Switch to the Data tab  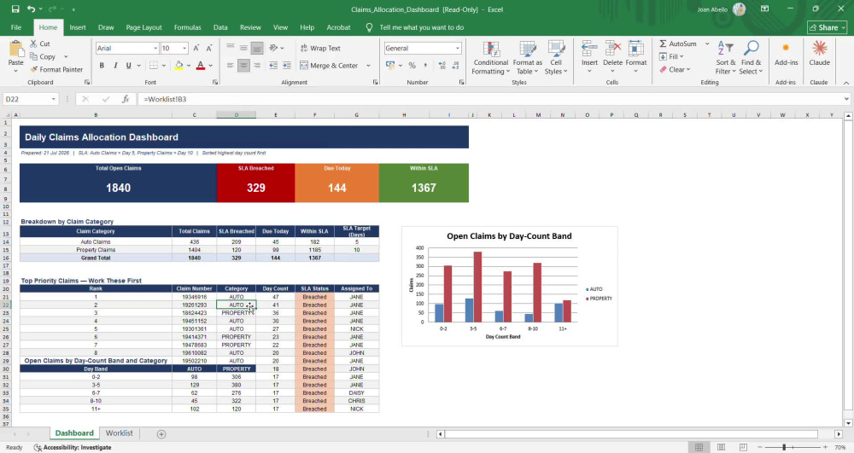[220, 27]
